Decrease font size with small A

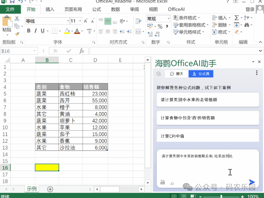point(92,21)
